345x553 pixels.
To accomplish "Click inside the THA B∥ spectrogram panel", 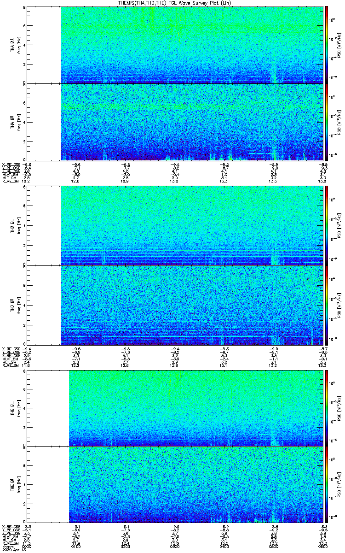I will pos(174,122).
